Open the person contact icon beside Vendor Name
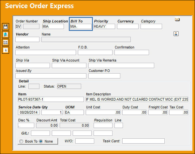Image resolution: width=195 pixels, height=154 pixels. point(176,34)
